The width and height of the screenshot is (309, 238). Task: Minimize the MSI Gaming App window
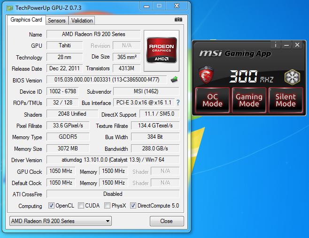[x=286, y=45]
